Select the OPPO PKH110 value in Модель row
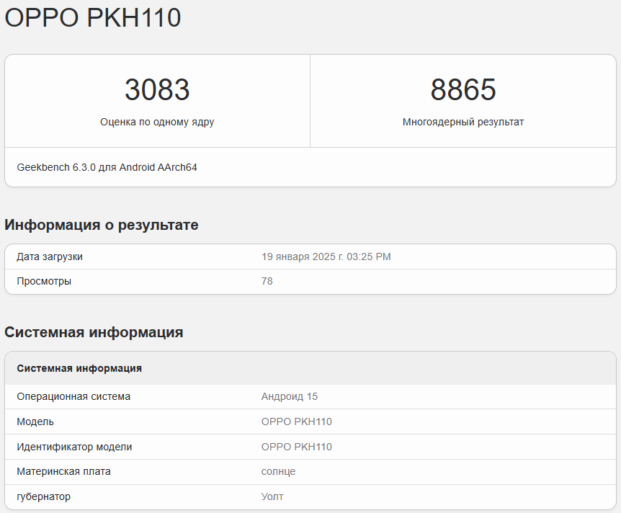The image size is (621, 513). tap(297, 421)
